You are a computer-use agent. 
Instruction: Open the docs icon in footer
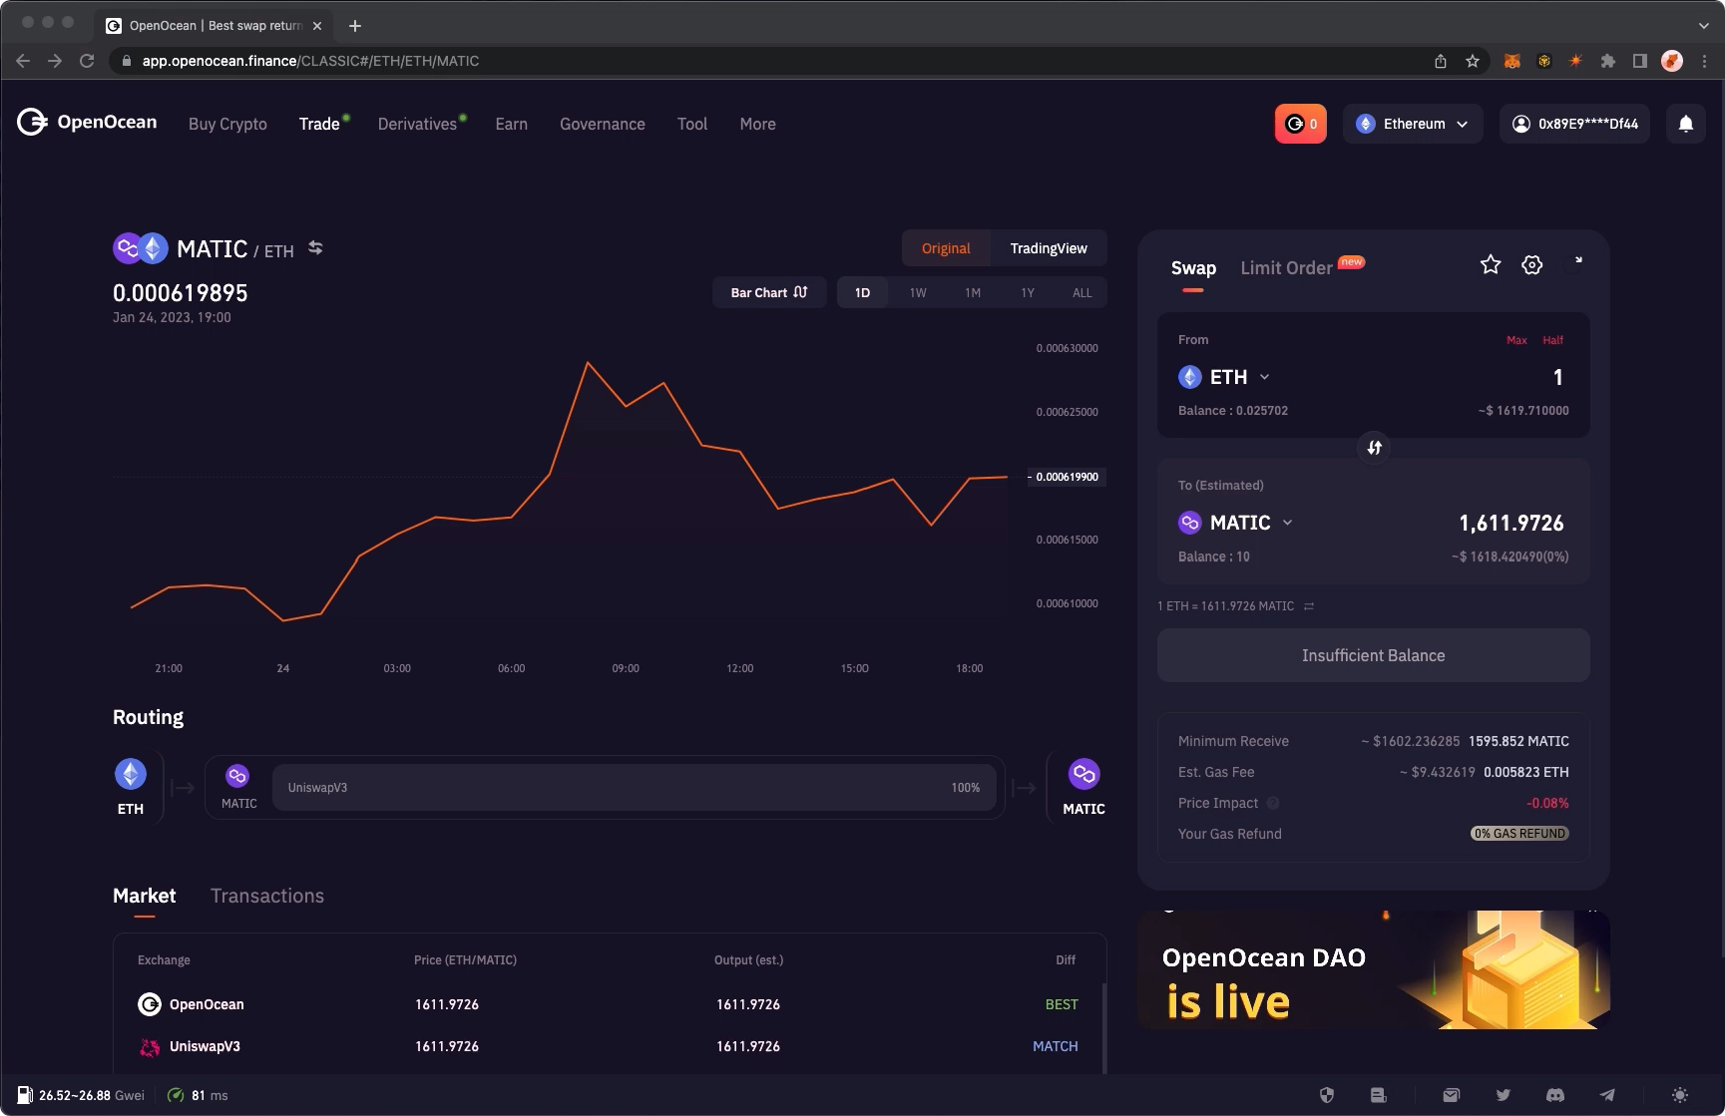1379,1095
